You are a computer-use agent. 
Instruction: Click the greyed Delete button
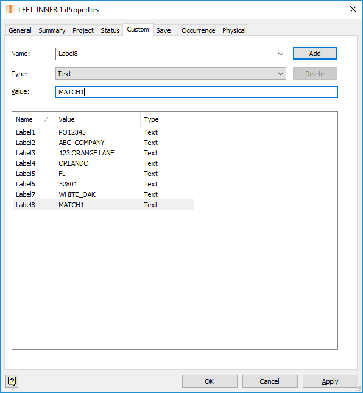click(x=315, y=74)
